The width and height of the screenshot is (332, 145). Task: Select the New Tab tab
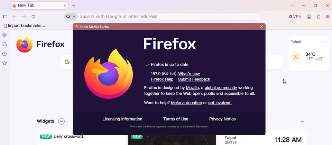point(39,6)
